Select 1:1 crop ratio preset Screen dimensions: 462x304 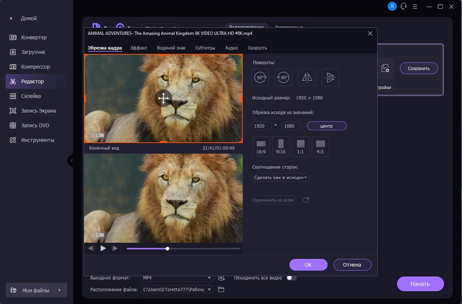[x=300, y=147]
